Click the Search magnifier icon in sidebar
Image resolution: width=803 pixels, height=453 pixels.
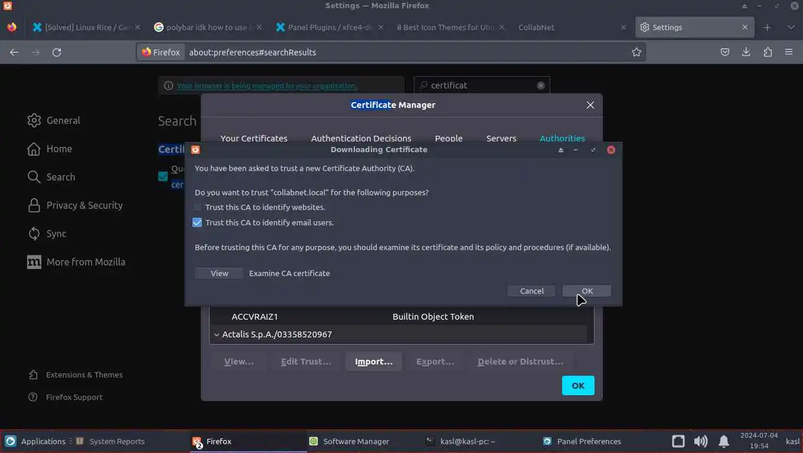point(34,177)
